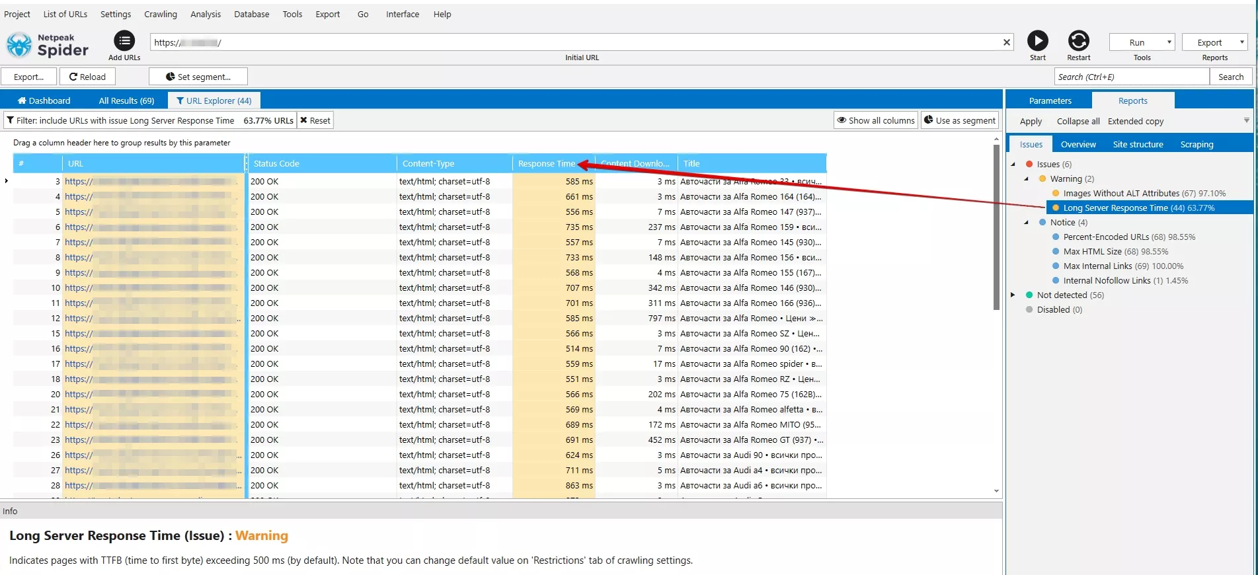Viewport: 1258px width, 575px height.
Task: Start the crawl with the play icon
Action: pos(1038,41)
